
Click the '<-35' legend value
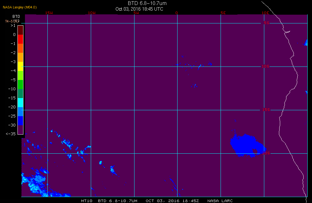11,134
